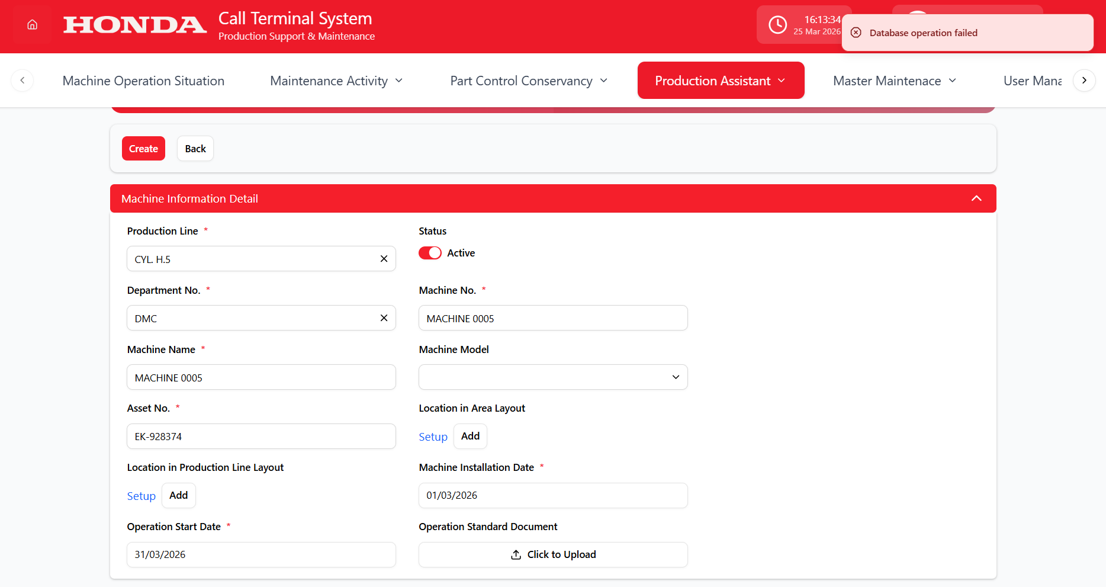Click the error icon in failure notification
1106x587 pixels.
point(856,33)
